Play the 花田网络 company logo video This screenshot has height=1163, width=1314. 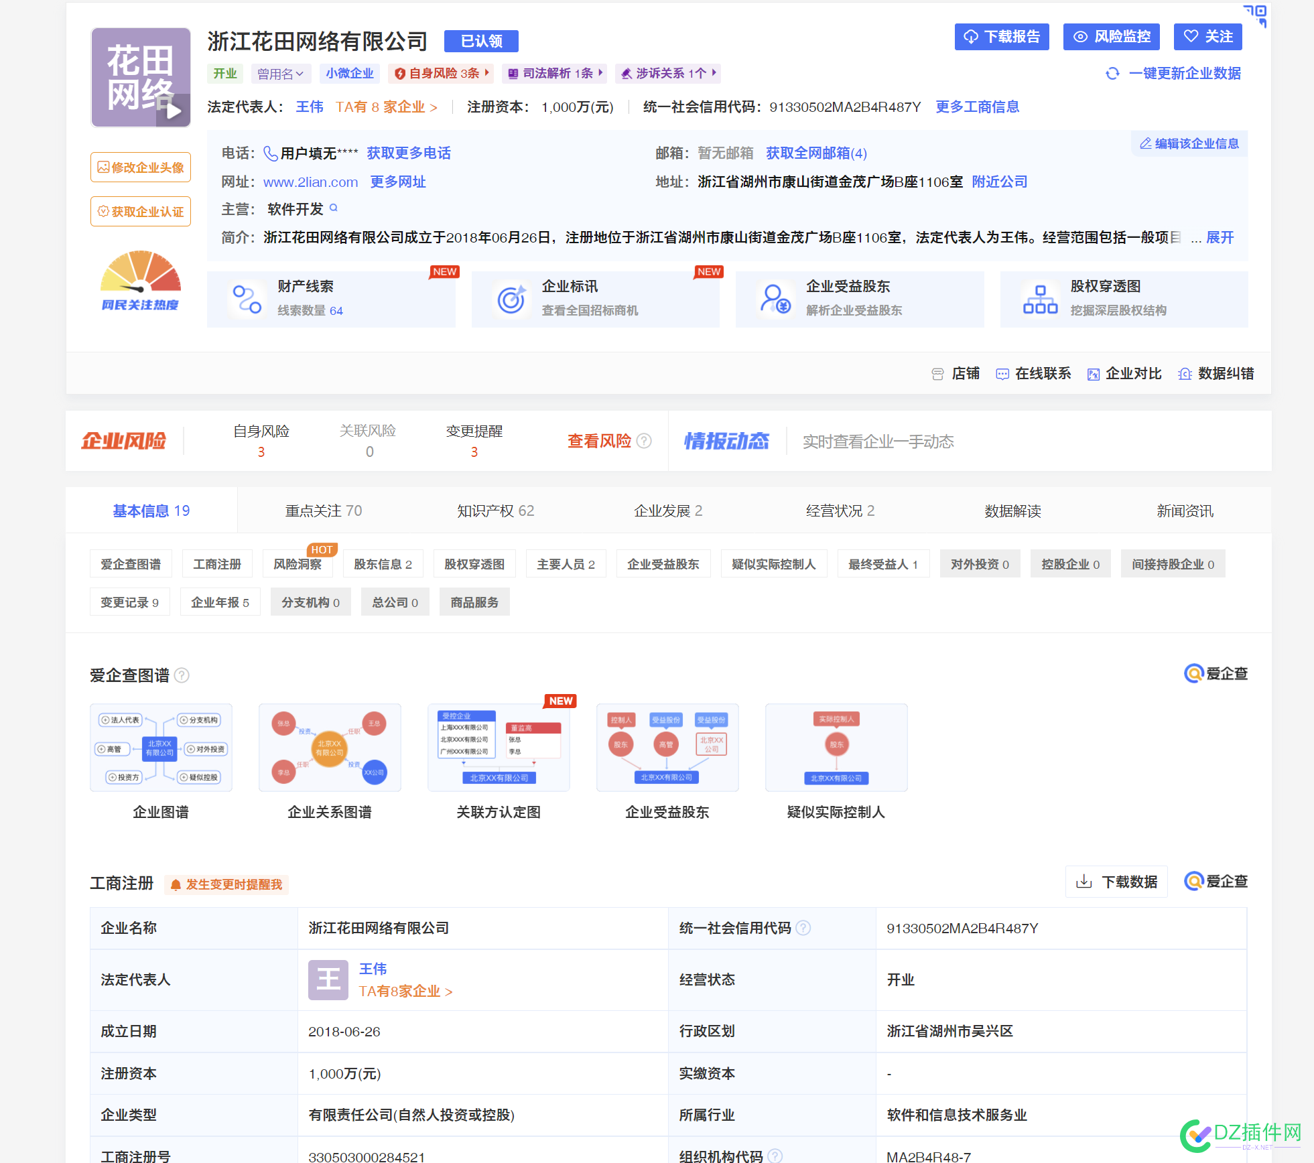(x=174, y=111)
